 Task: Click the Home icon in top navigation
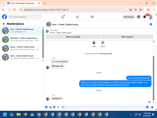click(63, 17)
